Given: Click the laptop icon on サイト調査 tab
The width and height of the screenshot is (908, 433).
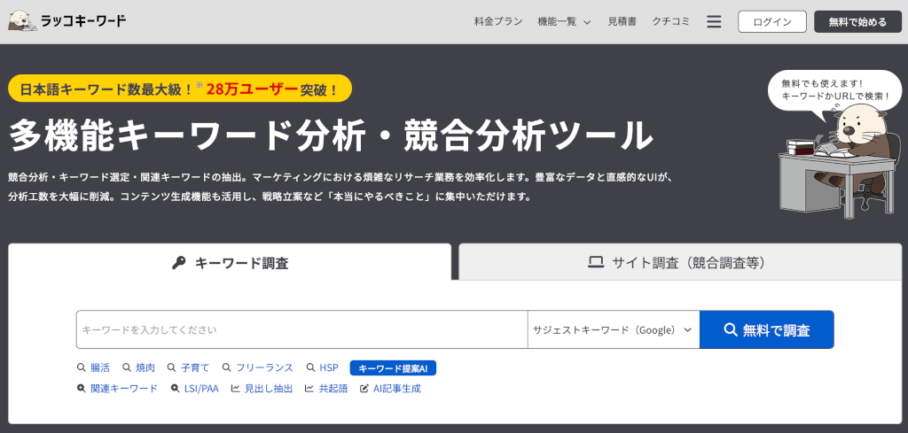Looking at the screenshot, I should coord(596,263).
